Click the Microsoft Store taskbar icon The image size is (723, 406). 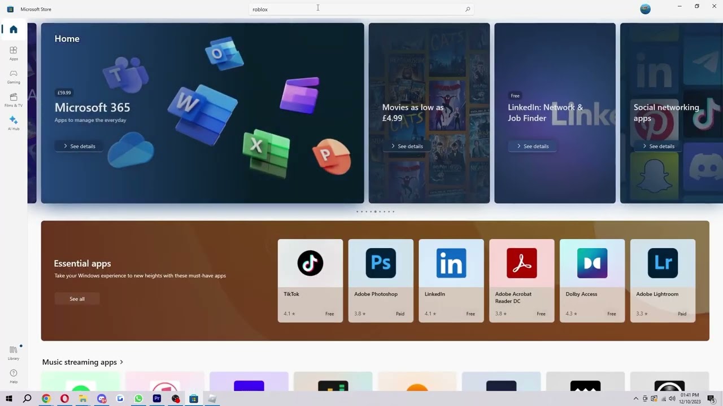pyautogui.click(x=194, y=399)
